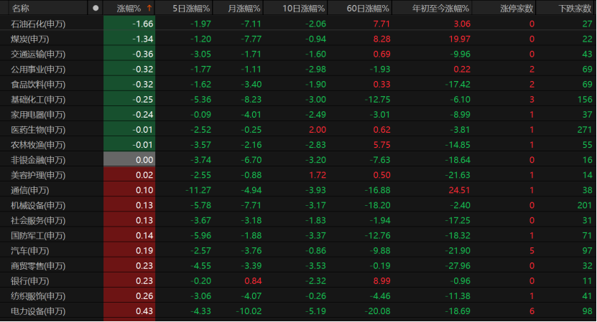The width and height of the screenshot is (597, 322).
Task: Click the -17.42 year-to-date value for 食品饮料
Action: [458, 84]
